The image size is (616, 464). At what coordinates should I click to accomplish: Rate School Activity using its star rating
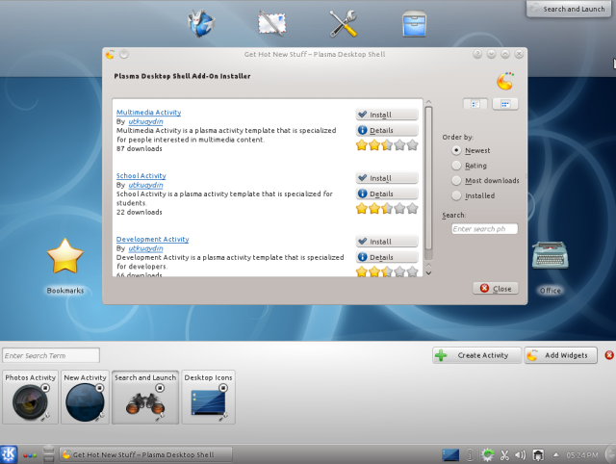(387, 209)
